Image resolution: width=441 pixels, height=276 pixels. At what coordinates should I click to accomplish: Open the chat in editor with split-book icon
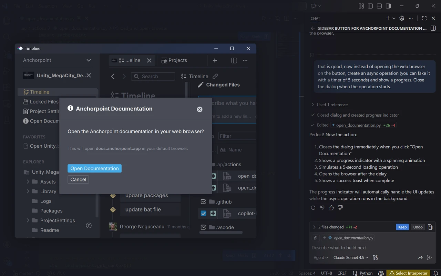point(433,28)
